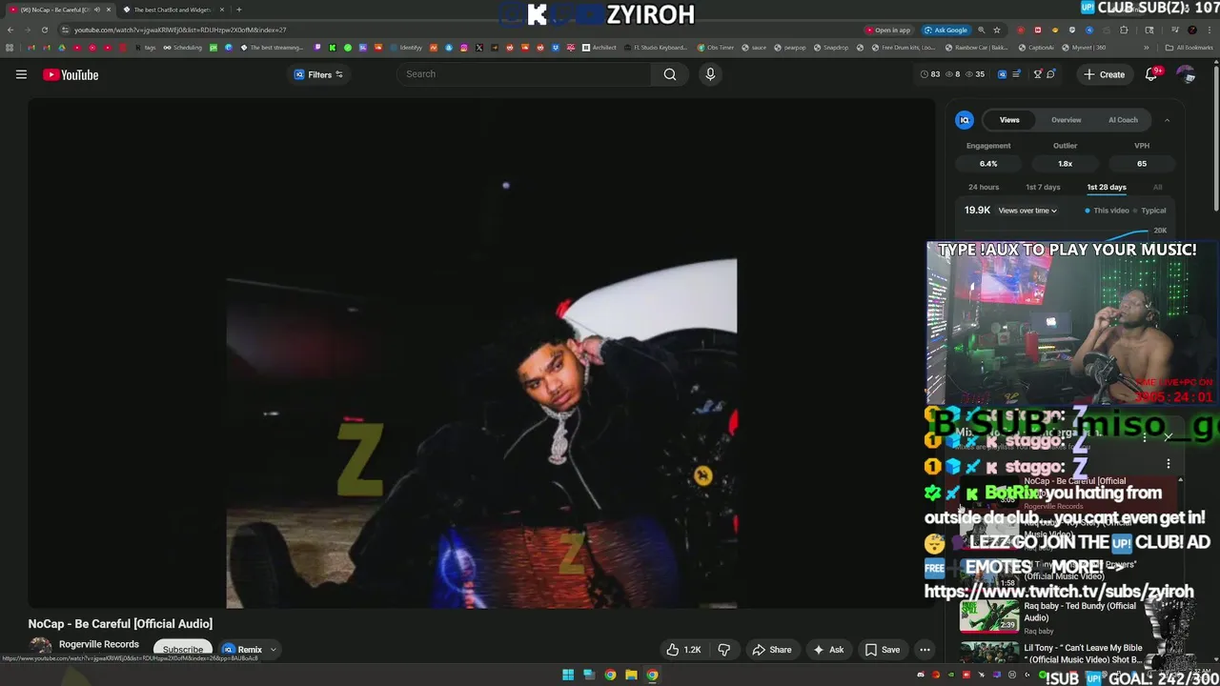Click the vidIQ list icon in header

click(x=1016, y=74)
